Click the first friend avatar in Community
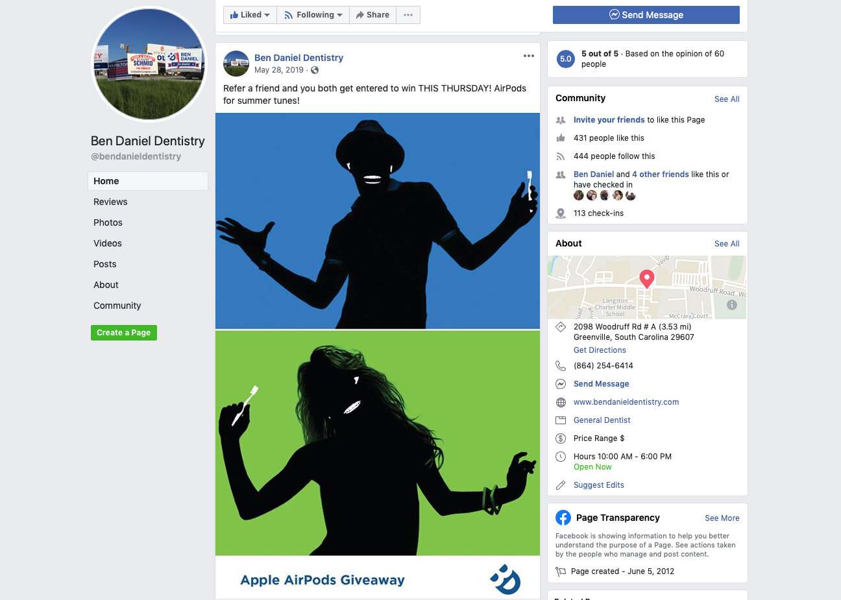 (x=579, y=195)
